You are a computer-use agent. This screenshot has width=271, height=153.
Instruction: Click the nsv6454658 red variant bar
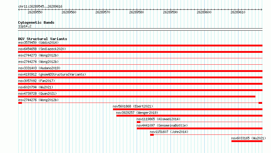[140, 52]
